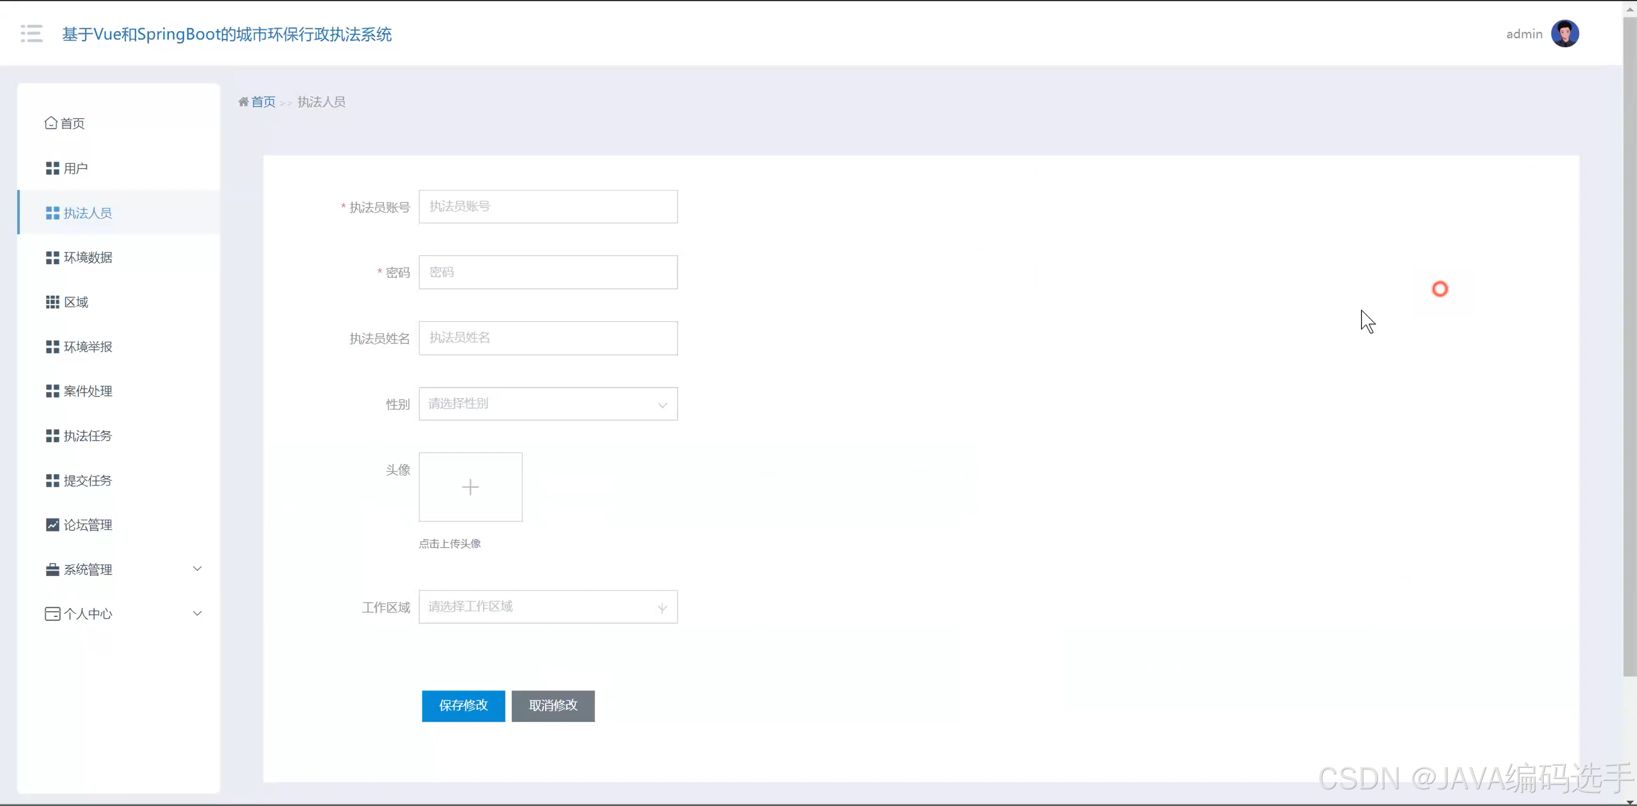Open the 性别 gender dropdown
Screen dimensions: 1637x806
(548, 404)
